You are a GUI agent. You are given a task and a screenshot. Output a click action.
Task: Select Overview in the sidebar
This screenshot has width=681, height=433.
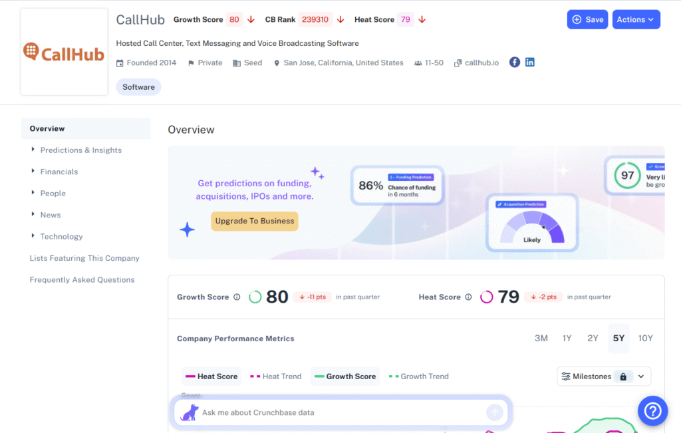tap(86, 128)
